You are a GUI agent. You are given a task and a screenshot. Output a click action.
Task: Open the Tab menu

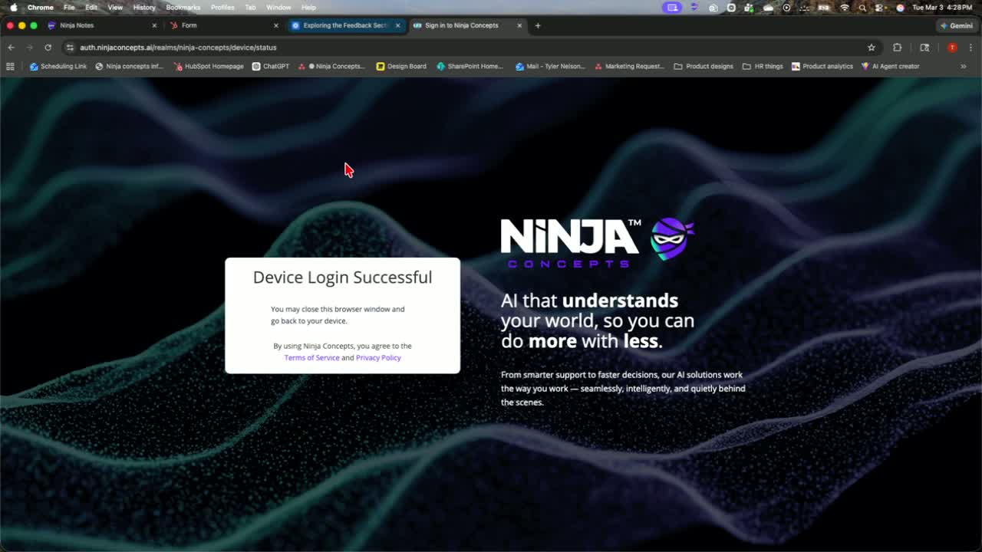(250, 7)
